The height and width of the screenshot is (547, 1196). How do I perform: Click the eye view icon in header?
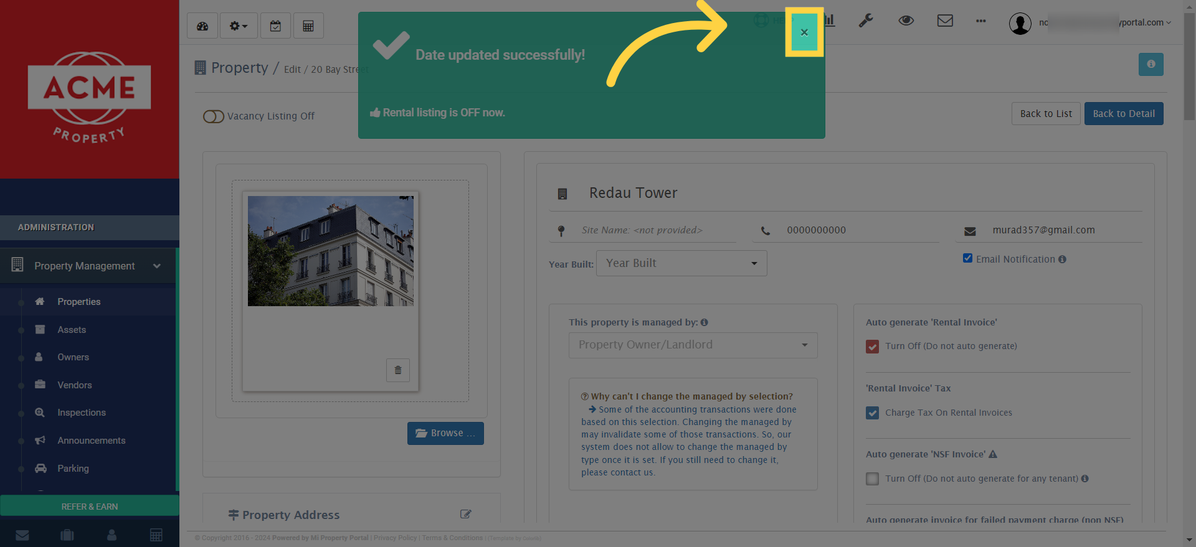pos(906,21)
